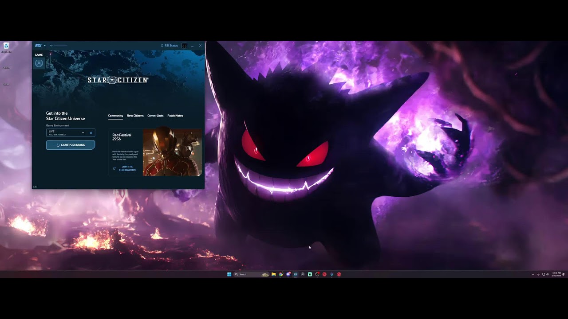Open the Red Festival article image

click(172, 152)
